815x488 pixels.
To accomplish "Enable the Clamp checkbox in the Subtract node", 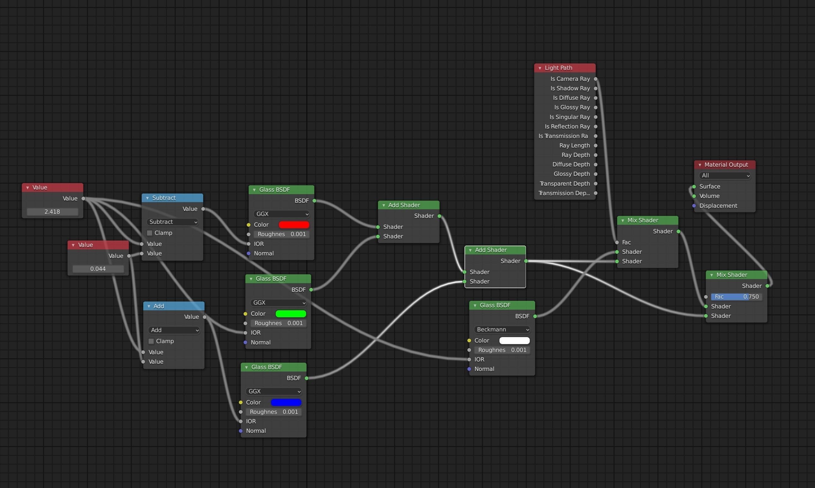I will click(x=150, y=233).
